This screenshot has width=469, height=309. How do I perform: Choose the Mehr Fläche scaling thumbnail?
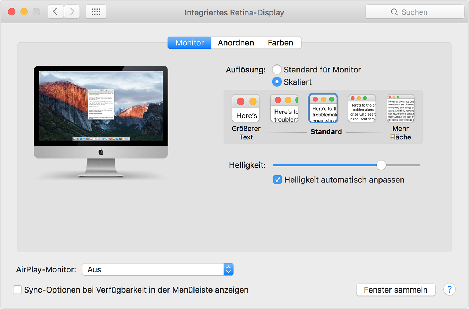[x=401, y=108]
